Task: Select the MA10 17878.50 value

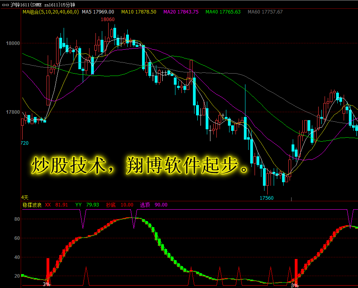Action: pos(139,12)
